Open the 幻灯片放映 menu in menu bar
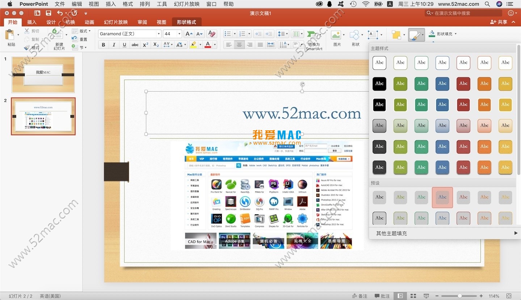 pos(187,4)
